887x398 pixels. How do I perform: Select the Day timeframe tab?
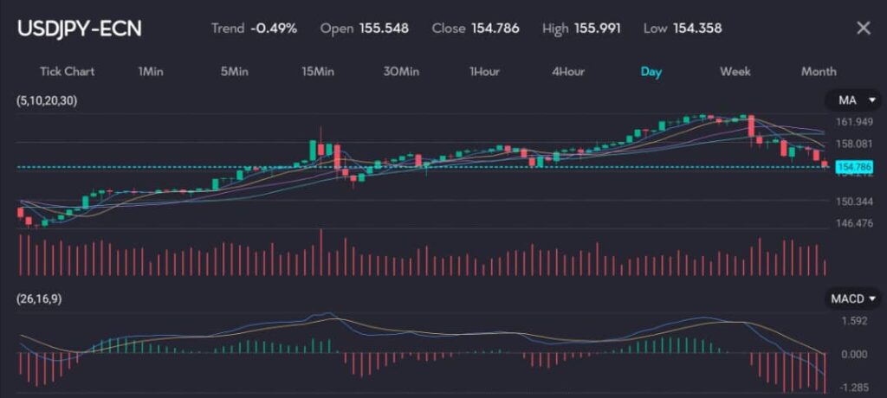[x=651, y=71]
